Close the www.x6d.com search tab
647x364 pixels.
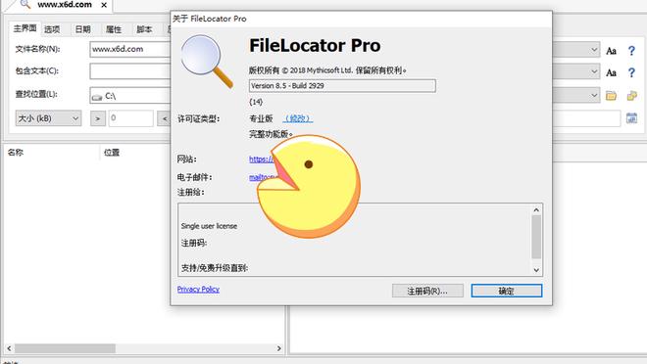tap(104, 5)
